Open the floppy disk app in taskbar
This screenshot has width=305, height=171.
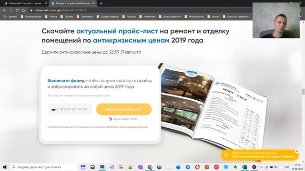pos(83,167)
